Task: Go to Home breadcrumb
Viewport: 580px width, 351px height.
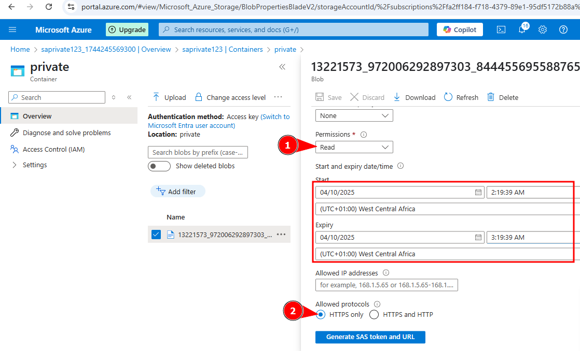Action: click(x=20, y=50)
